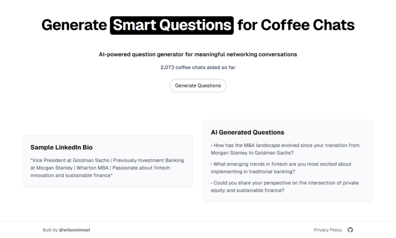Click the Generate Questions button
This screenshot has height=238, width=396.
click(x=198, y=86)
